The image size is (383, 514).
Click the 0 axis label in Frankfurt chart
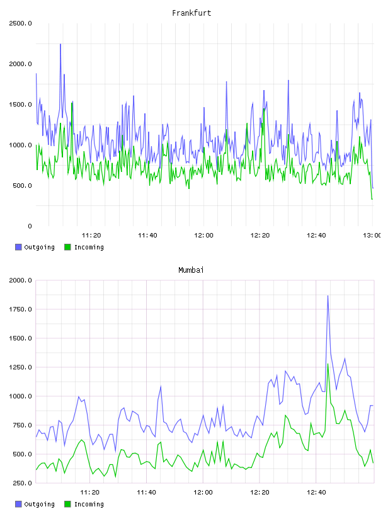pos(30,226)
